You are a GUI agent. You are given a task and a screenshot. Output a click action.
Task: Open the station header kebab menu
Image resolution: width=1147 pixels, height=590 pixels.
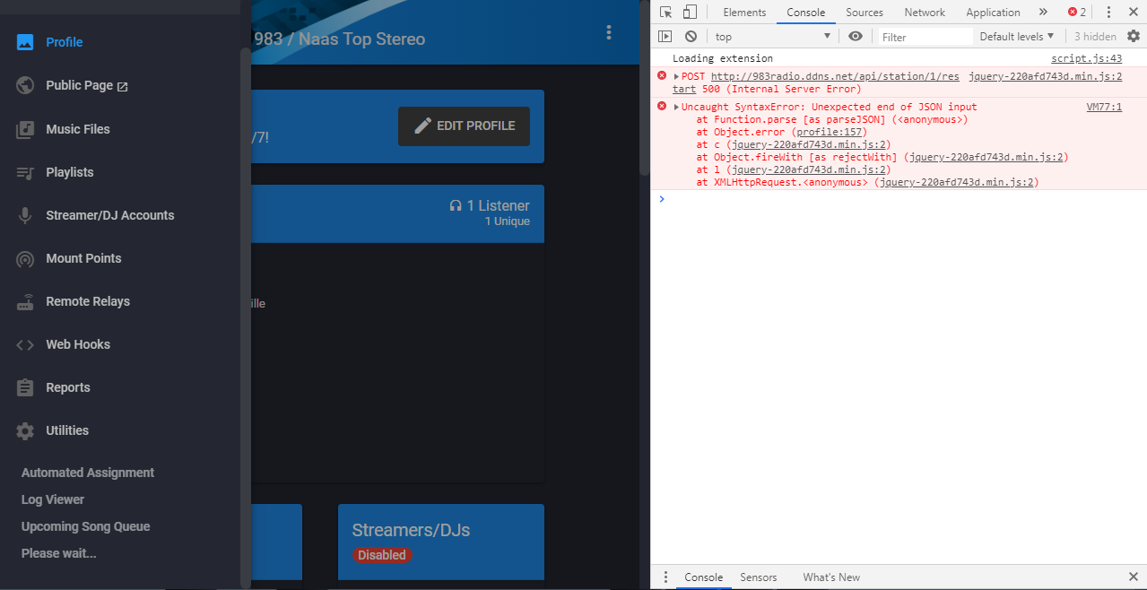coord(609,31)
